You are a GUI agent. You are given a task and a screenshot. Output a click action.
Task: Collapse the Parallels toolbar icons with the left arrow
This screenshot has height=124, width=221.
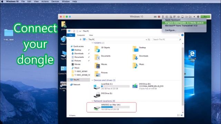tap(194, 17)
